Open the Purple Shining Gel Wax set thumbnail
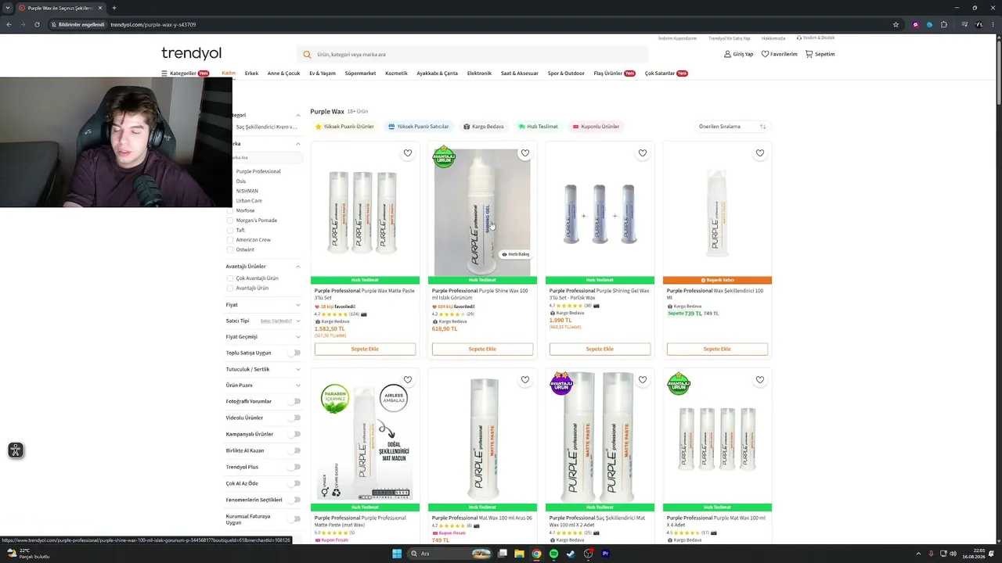The image size is (1002, 563). (x=600, y=213)
